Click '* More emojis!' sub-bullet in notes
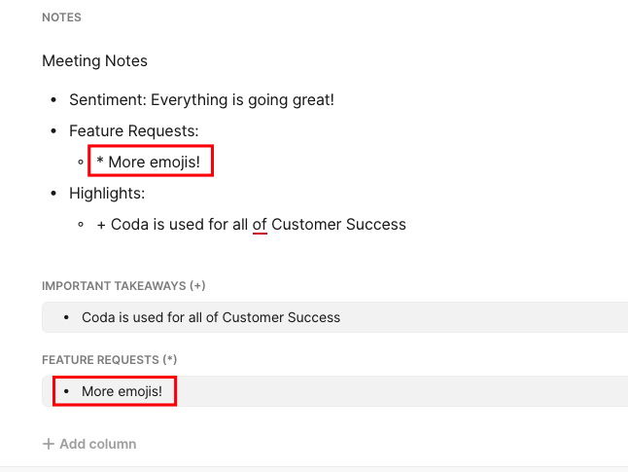The image size is (628, 472). [148, 162]
